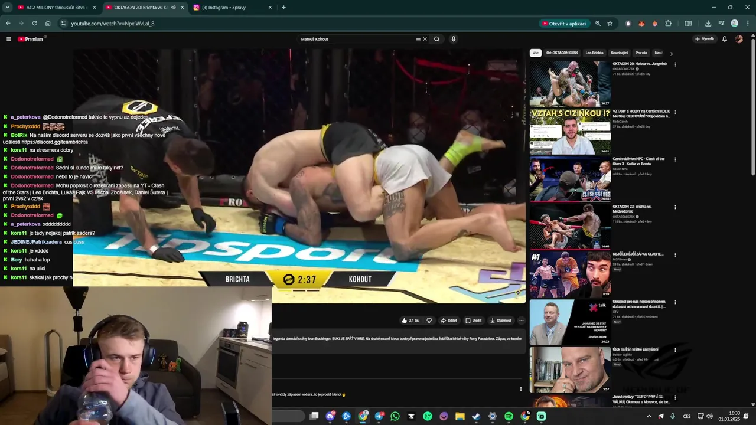Open media controls icon in toolbar

tap(721, 24)
